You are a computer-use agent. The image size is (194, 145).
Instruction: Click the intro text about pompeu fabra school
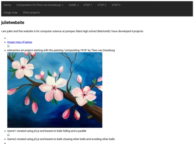[72, 31]
